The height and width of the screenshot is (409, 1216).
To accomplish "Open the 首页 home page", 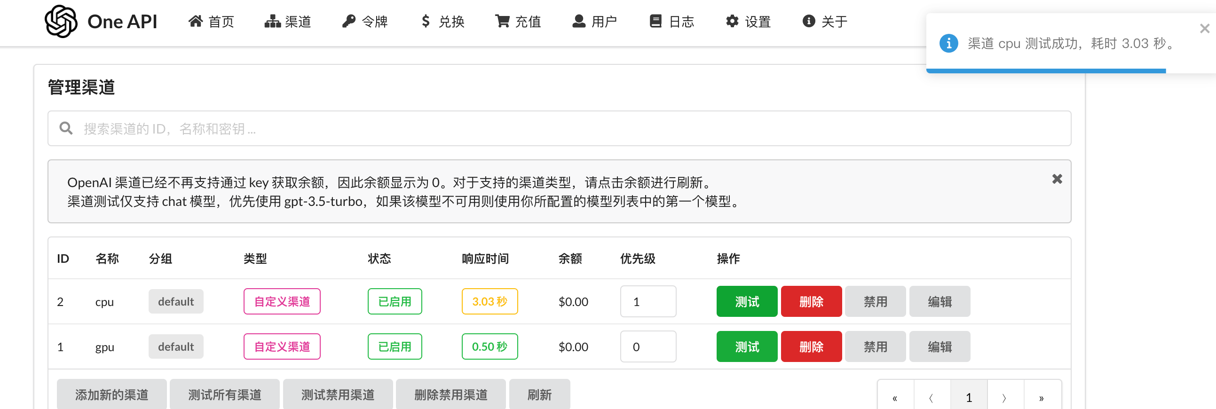I will pos(211,21).
